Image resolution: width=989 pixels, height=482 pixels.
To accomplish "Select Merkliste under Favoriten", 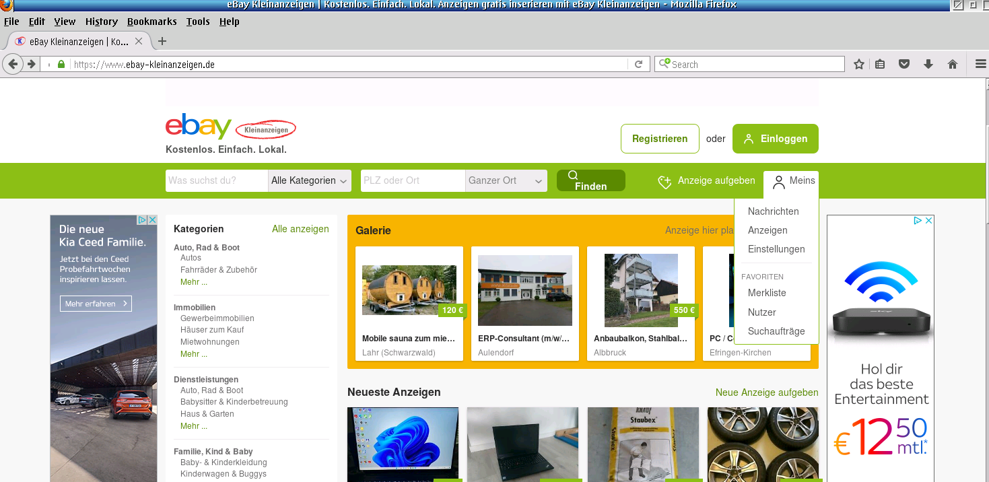I will click(767, 293).
